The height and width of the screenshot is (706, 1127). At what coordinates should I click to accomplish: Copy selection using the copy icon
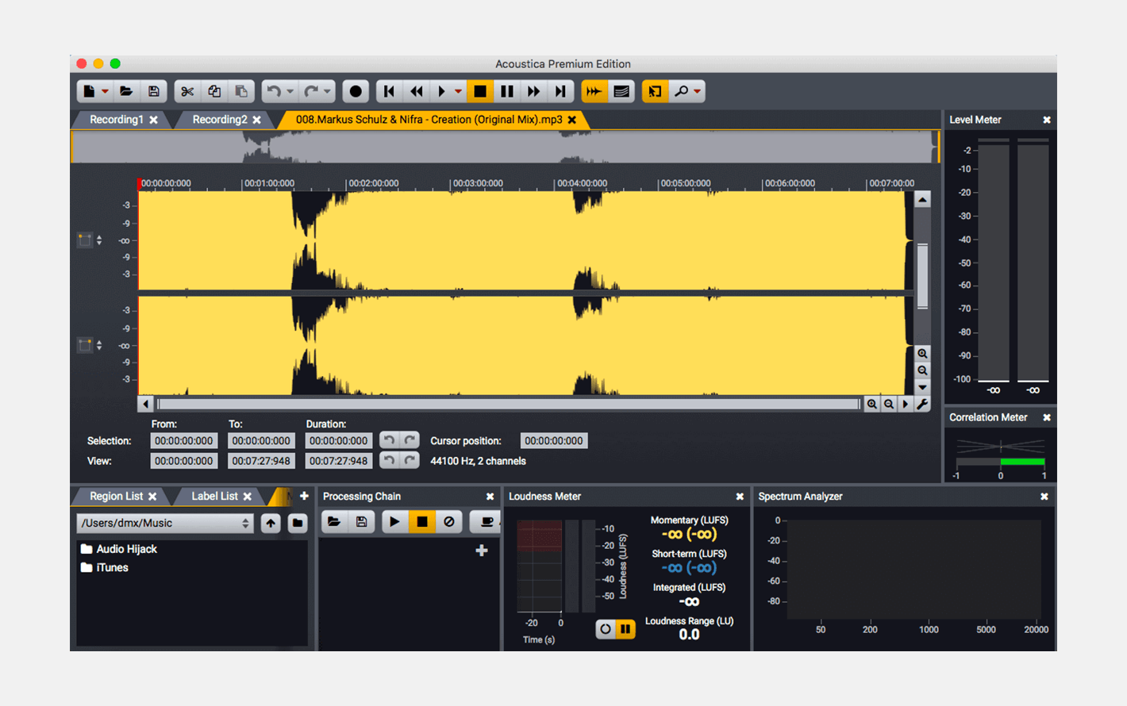(x=214, y=91)
